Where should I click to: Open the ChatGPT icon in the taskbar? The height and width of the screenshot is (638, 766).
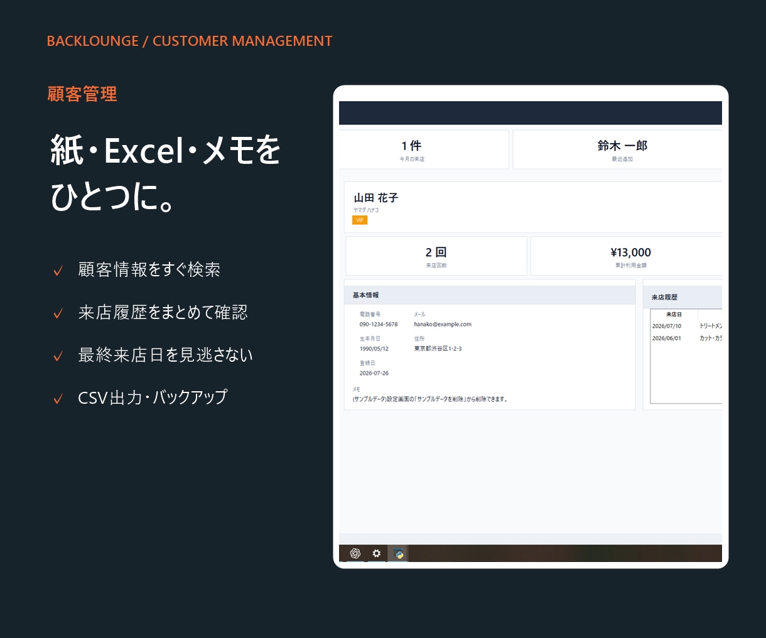355,553
